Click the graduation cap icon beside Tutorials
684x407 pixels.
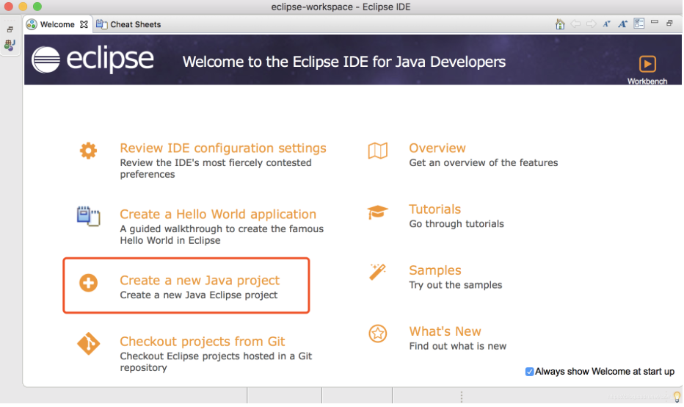pyautogui.click(x=377, y=212)
